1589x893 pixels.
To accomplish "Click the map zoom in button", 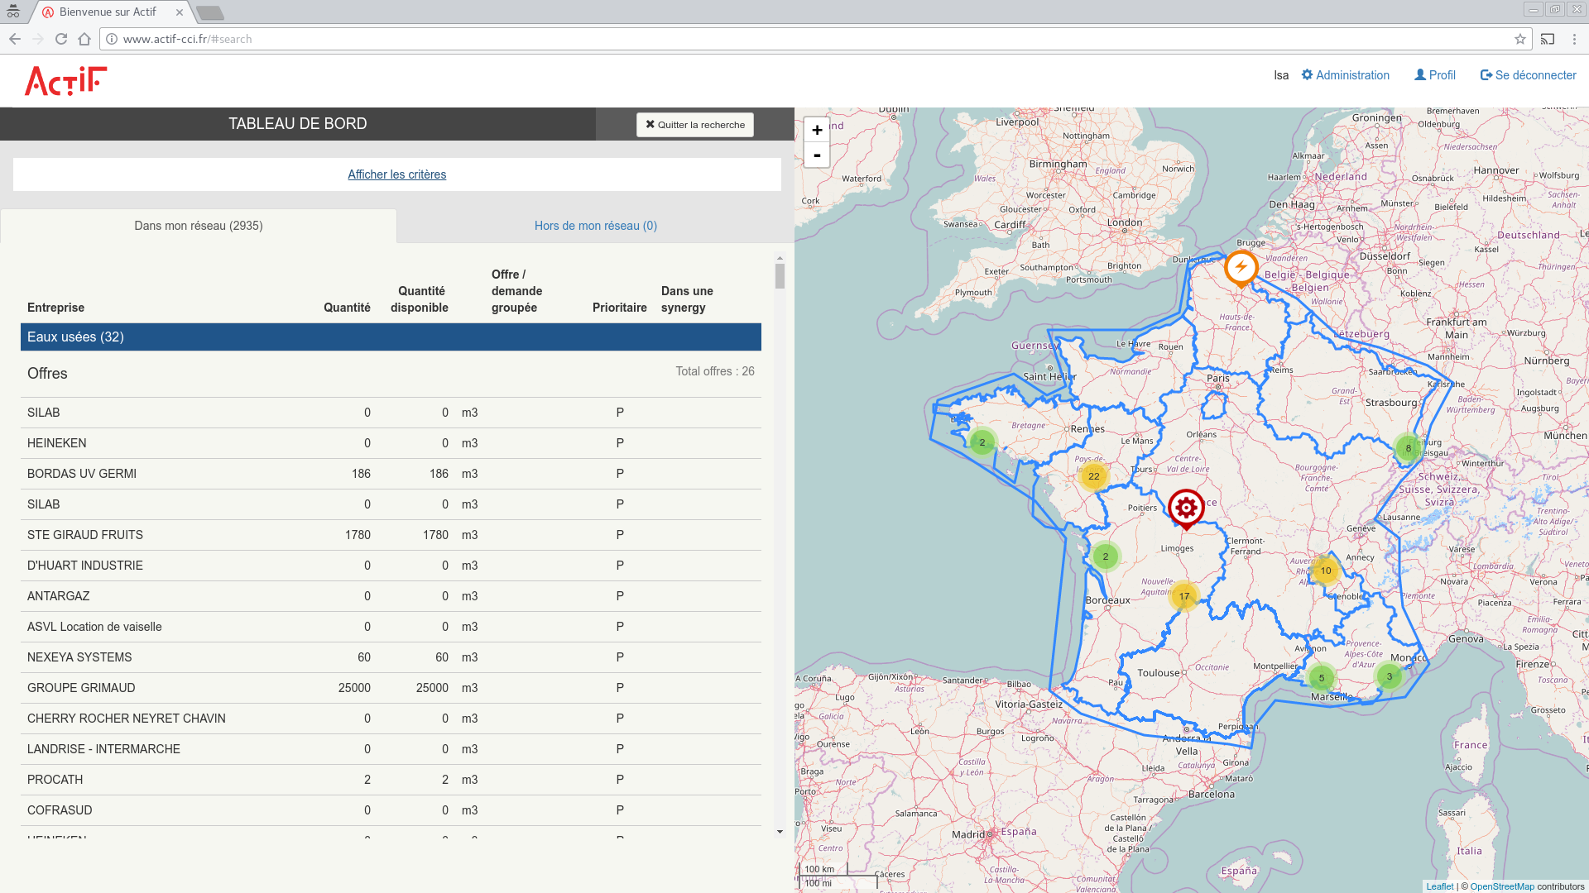I will 817,130.
